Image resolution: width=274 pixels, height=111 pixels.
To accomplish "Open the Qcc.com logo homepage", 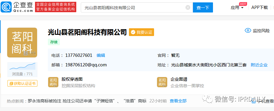I will pyautogui.click(x=17, y=7).
